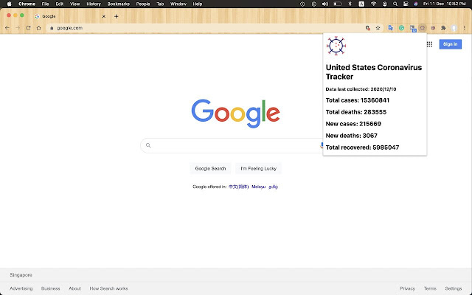Click the lock icon in address bar
The height and width of the screenshot is (295, 472).
52,28
